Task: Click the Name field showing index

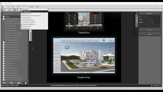Action: [155, 22]
